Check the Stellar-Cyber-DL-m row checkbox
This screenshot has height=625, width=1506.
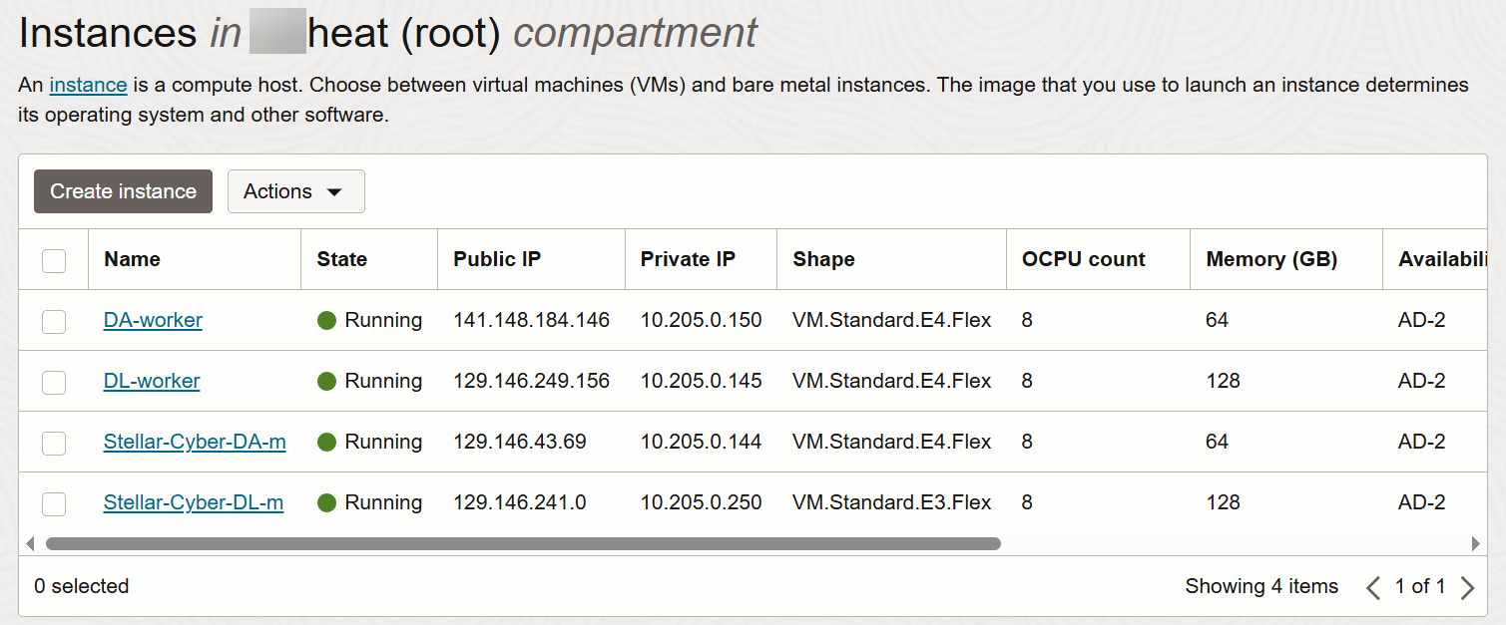coord(54,503)
